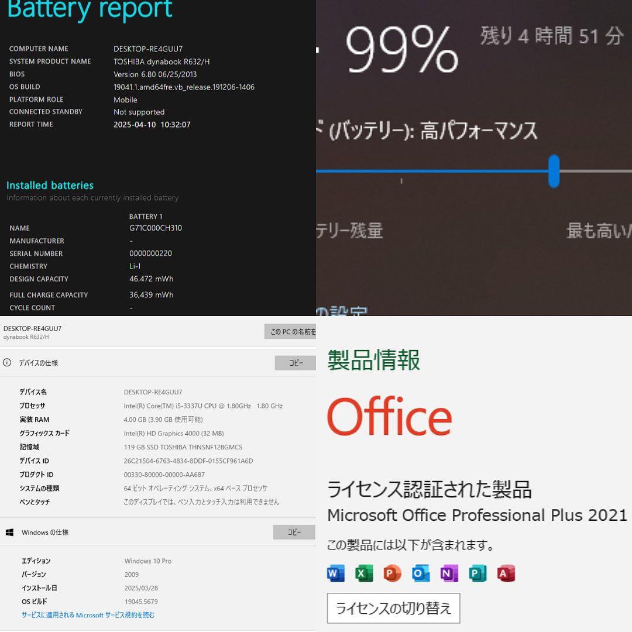Select the report time 2025-04-10 10:32:07

pos(152,125)
